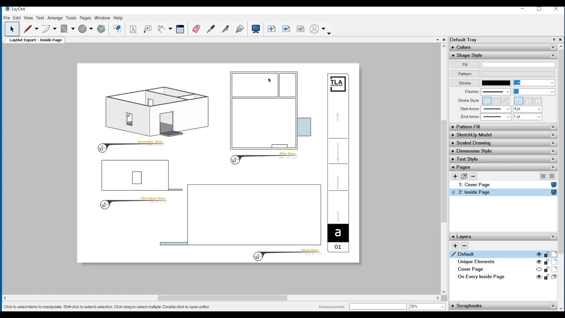Open the Window menu
Viewport: 565px width, 318px height.
[x=102, y=18]
